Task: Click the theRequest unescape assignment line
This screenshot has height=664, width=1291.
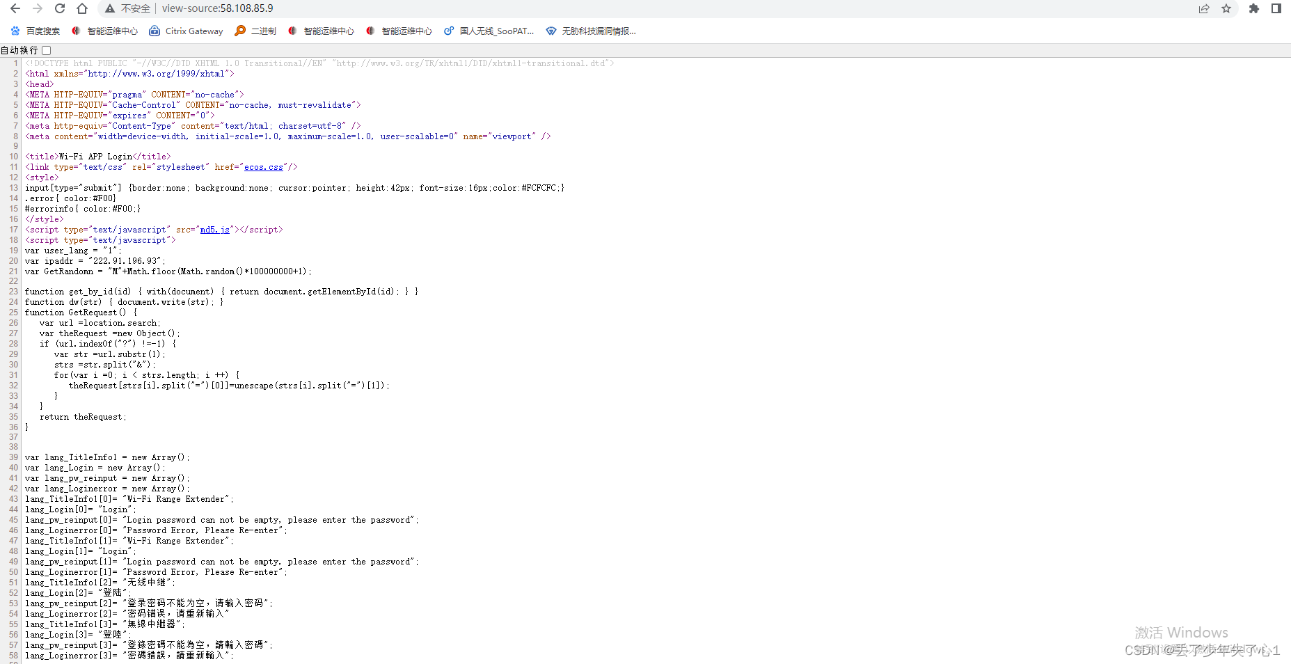Action: coord(230,386)
